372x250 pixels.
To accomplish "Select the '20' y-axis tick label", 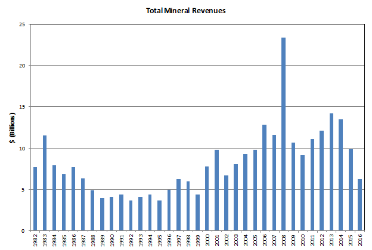I will tap(21, 66).
